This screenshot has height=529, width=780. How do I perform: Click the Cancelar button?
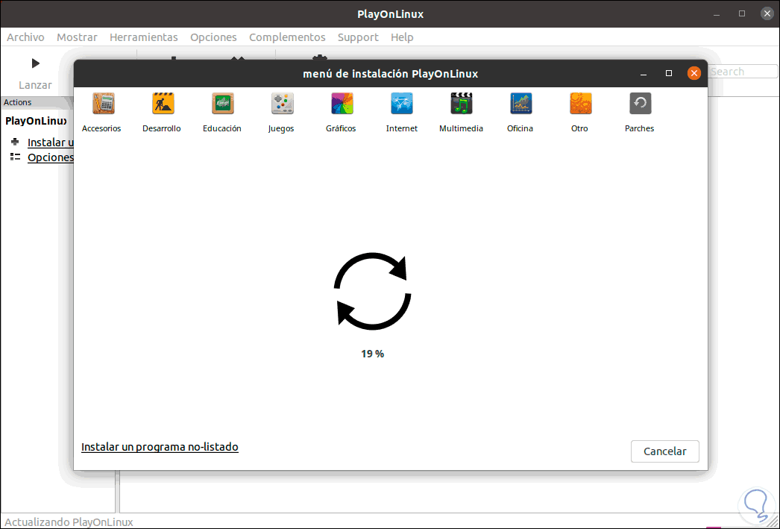click(664, 451)
